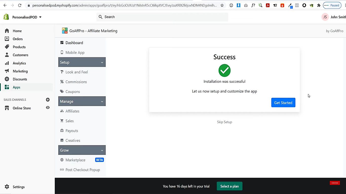
Task: Click the 'by GoAffPro' text
Action: click(335, 31)
